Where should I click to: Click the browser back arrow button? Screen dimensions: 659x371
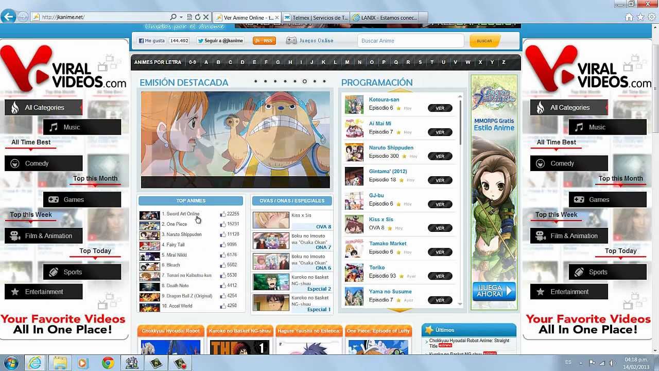pyautogui.click(x=8, y=17)
